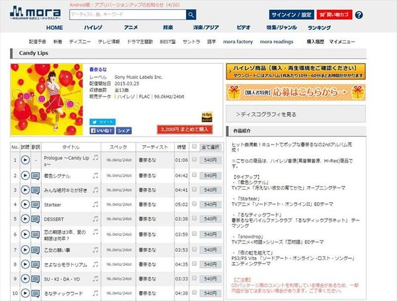Play preview of track 7

point(25,250)
